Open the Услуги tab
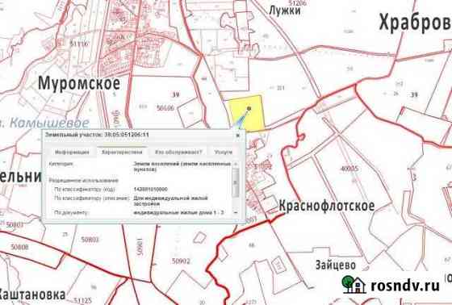Viewport: 452px width, 305px height. tap(223, 152)
